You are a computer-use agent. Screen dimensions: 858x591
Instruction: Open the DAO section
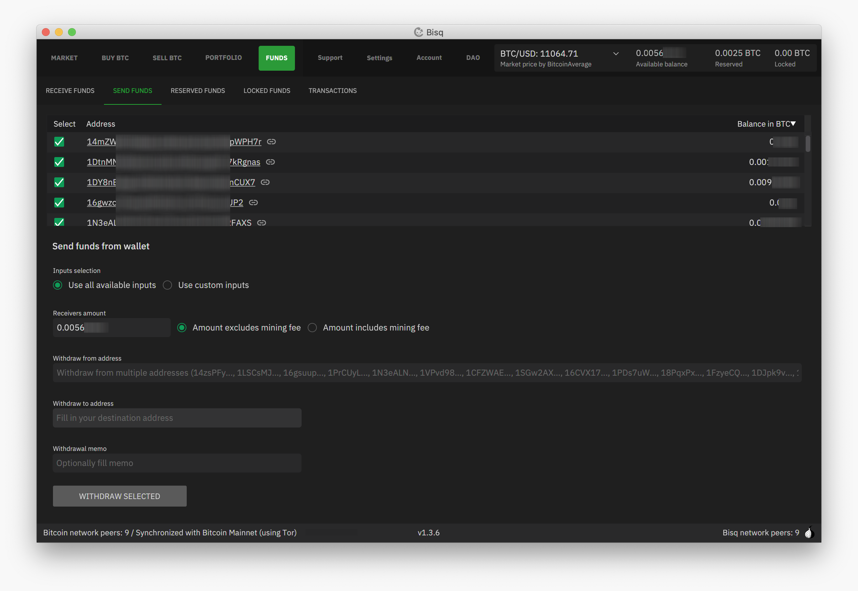coord(473,58)
